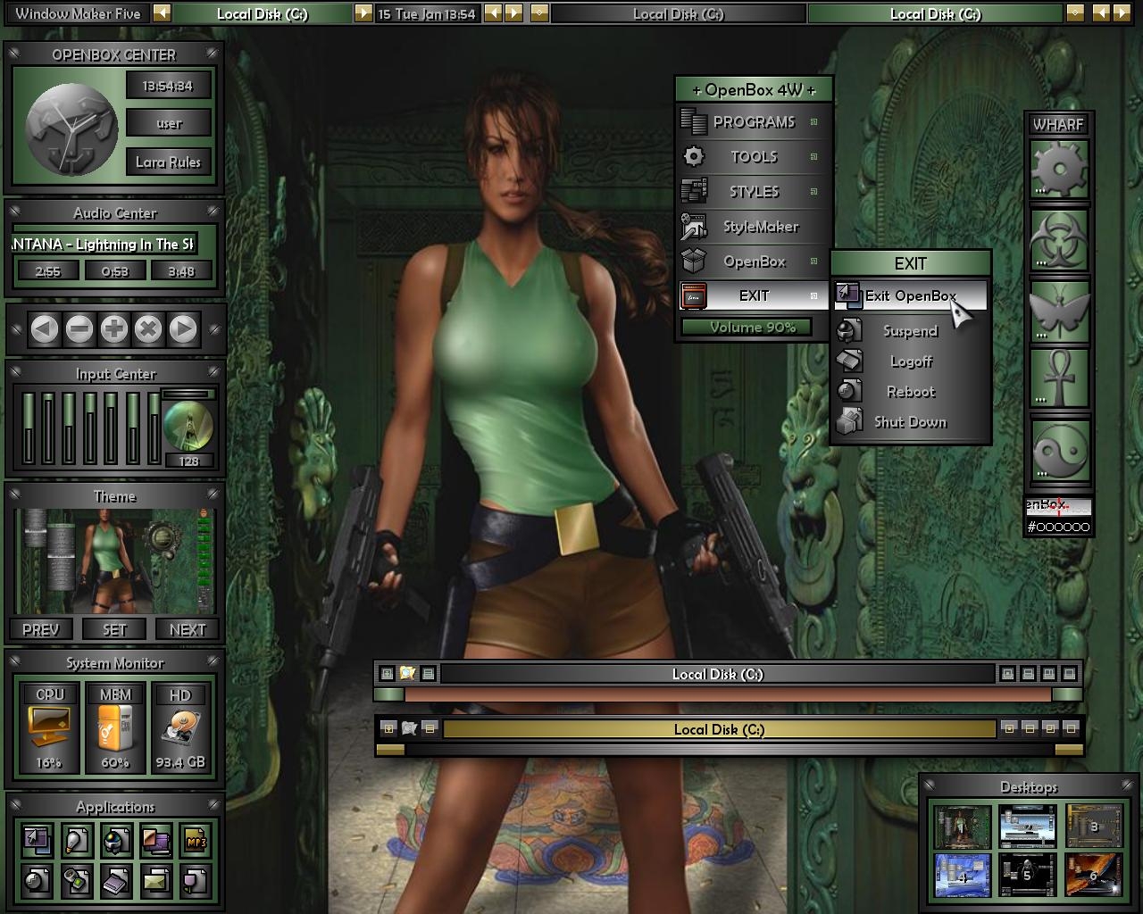Click the 0:53 time readout in Audio Center
The width and height of the screenshot is (1143, 914).
tap(114, 271)
